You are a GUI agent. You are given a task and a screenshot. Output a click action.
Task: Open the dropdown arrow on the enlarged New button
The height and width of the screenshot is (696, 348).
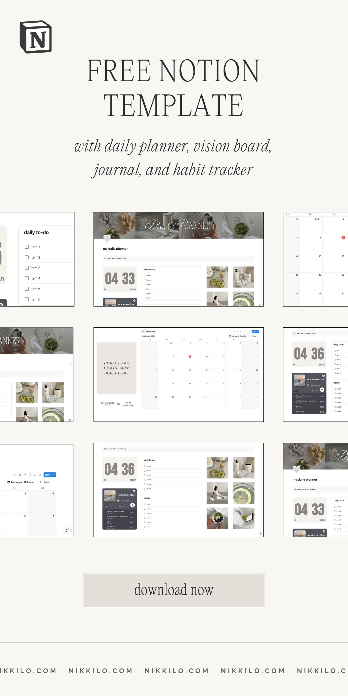[54, 475]
